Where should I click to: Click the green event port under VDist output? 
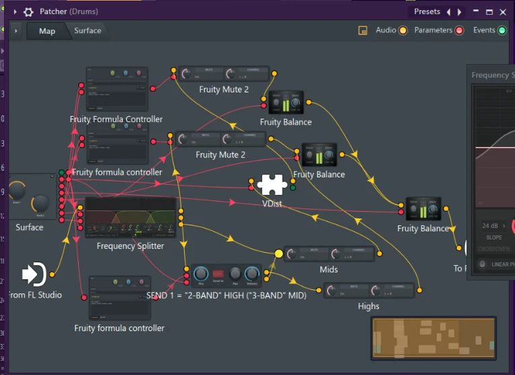293,188
